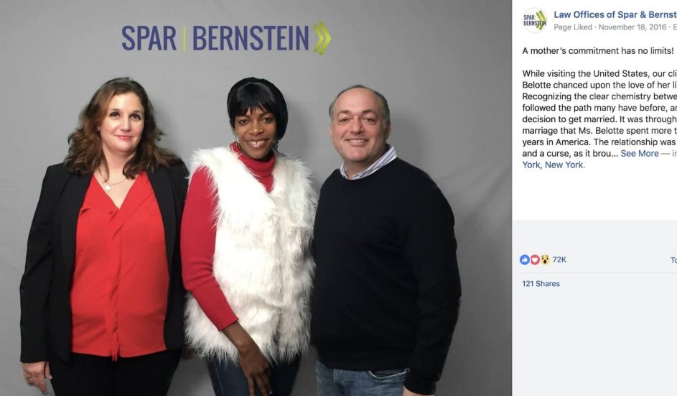Click the headline 'A mother's commitment has no limits!'
Screen dimensions: 677x396
click(597, 50)
